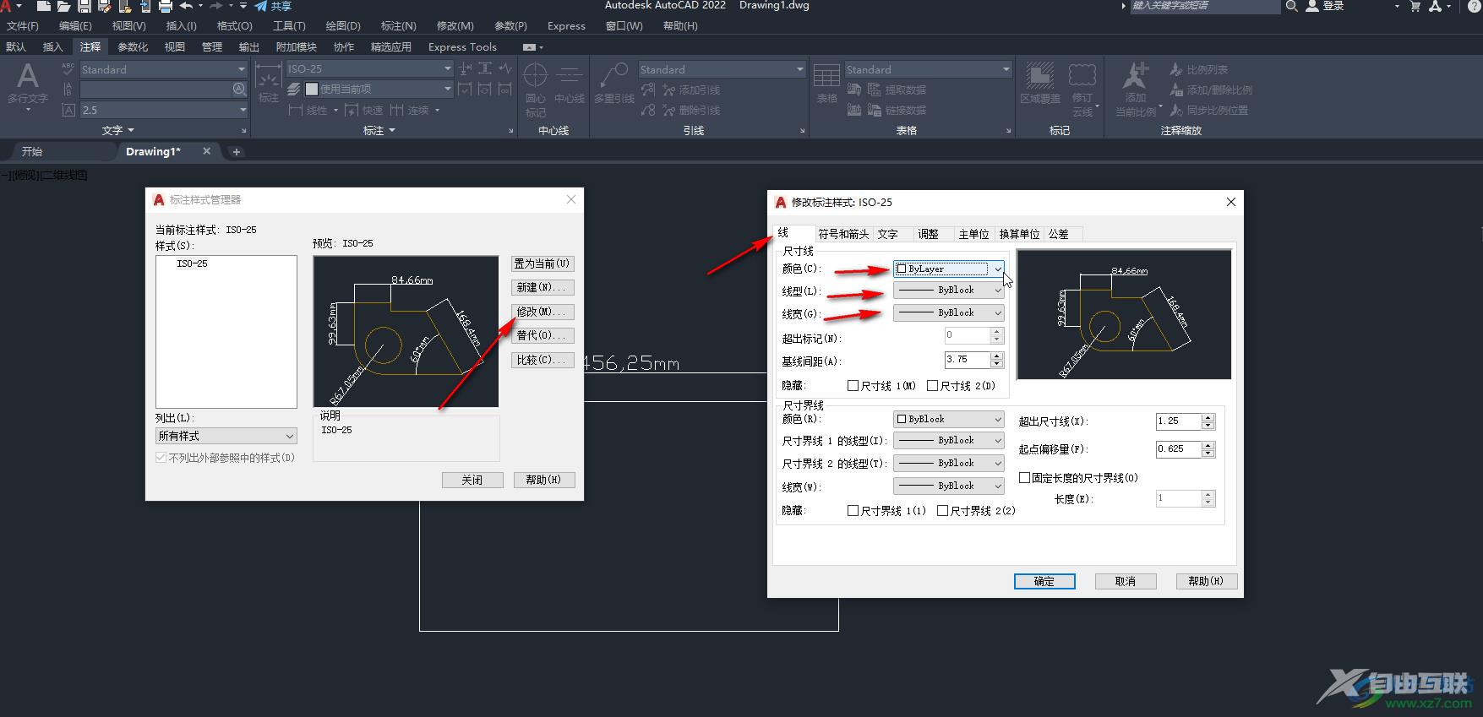The width and height of the screenshot is (1483, 717).
Task: Check Suppress Dim line 1 checkbox
Action: click(853, 385)
